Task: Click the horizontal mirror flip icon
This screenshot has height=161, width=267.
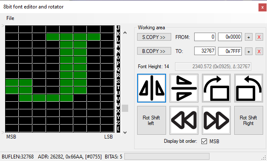Action: tap(152, 88)
